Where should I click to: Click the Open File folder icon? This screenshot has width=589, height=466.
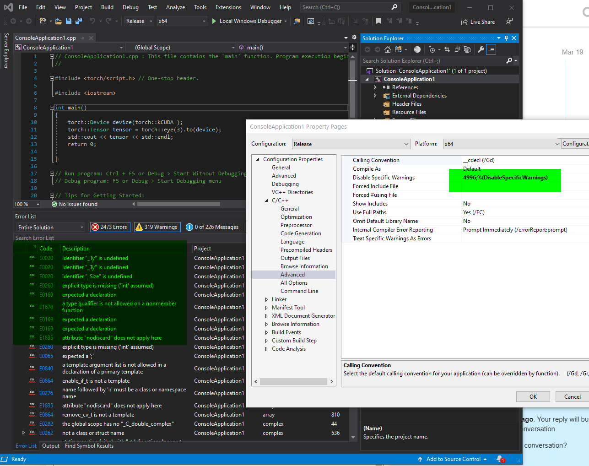pos(59,21)
